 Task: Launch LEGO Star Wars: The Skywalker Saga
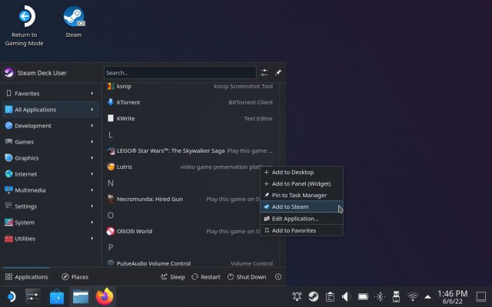(x=190, y=150)
